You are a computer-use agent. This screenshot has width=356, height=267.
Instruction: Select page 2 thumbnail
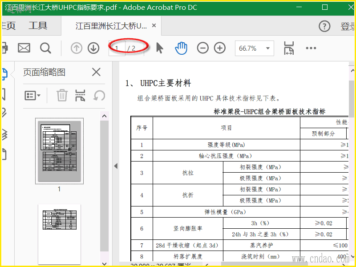tap(59, 234)
